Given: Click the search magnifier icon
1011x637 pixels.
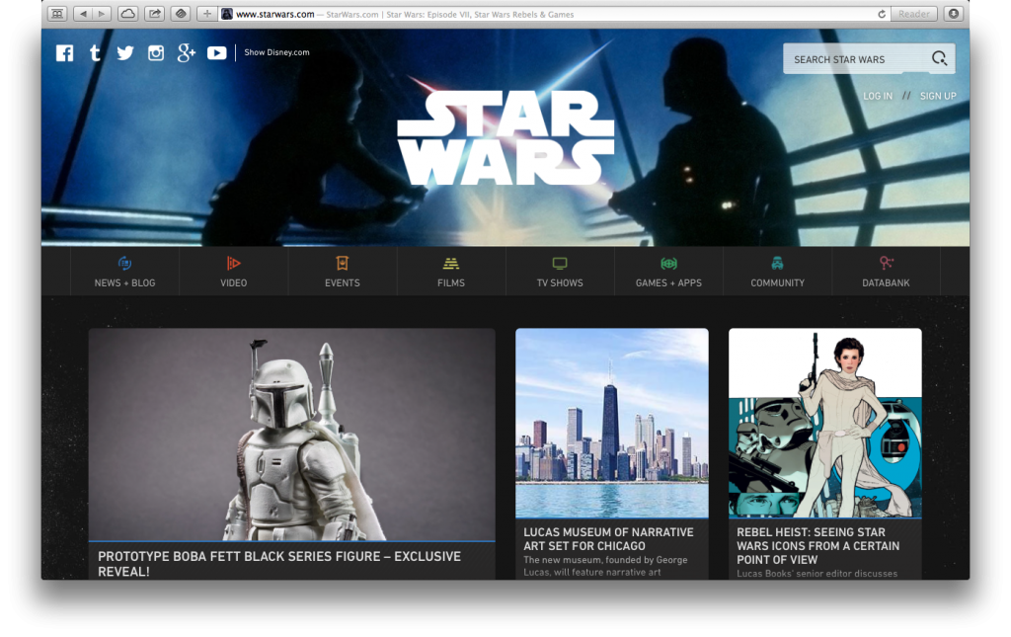Looking at the screenshot, I should click(939, 59).
